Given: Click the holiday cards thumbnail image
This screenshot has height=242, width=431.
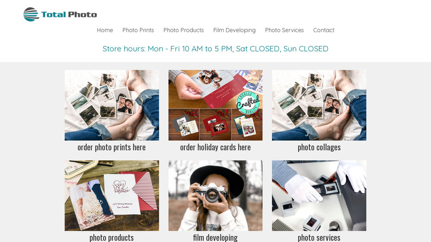Looking at the screenshot, I should [215, 105].
